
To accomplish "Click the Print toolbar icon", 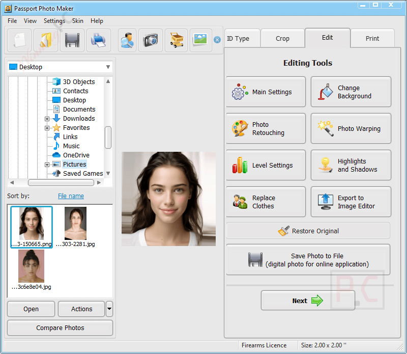I will [98, 40].
